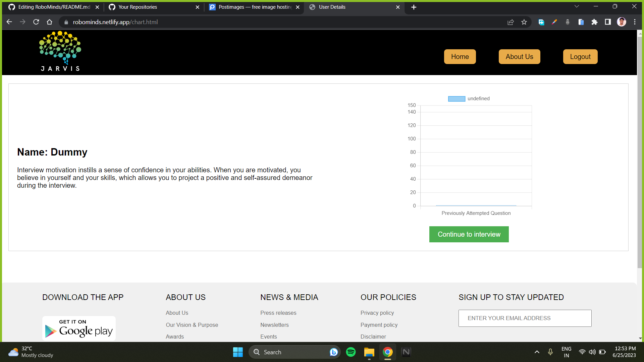Open the Google Play store badge
This screenshot has height=362, width=644.
click(79, 328)
